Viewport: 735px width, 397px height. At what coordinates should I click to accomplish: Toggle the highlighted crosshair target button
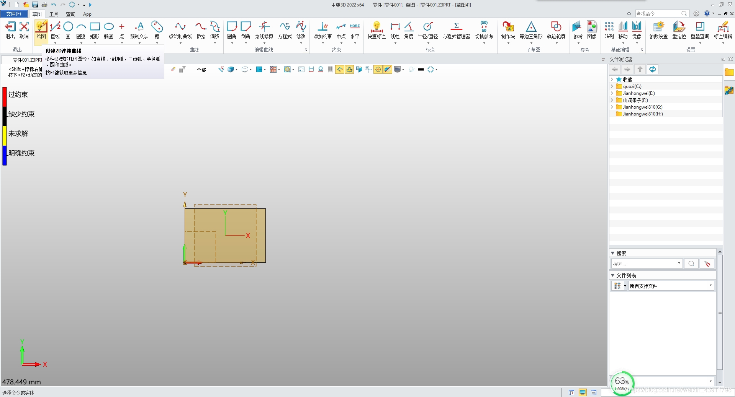tap(378, 69)
